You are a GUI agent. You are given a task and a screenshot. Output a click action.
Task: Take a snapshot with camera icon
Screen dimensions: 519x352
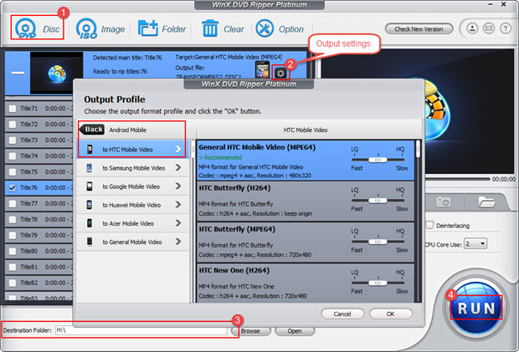click(x=443, y=202)
